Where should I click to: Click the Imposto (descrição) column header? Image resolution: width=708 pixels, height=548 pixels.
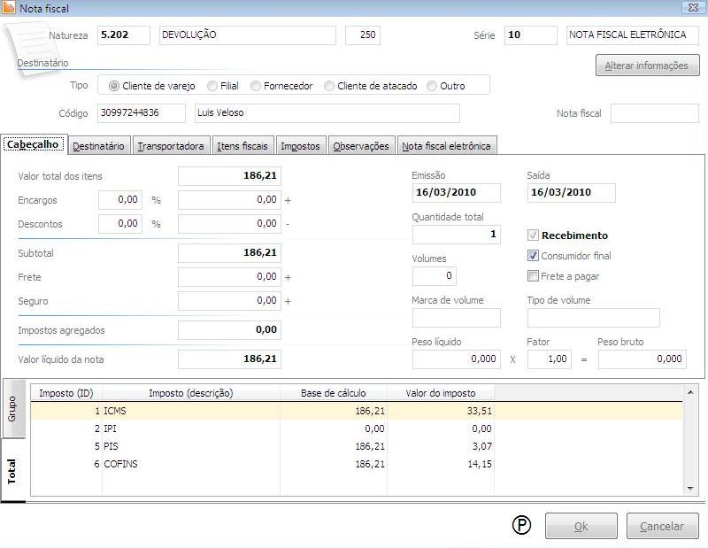point(191,393)
